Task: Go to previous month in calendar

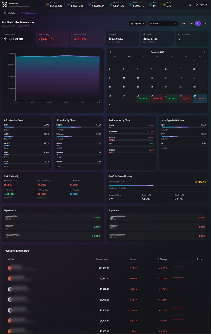Action: (x=110, y=52)
